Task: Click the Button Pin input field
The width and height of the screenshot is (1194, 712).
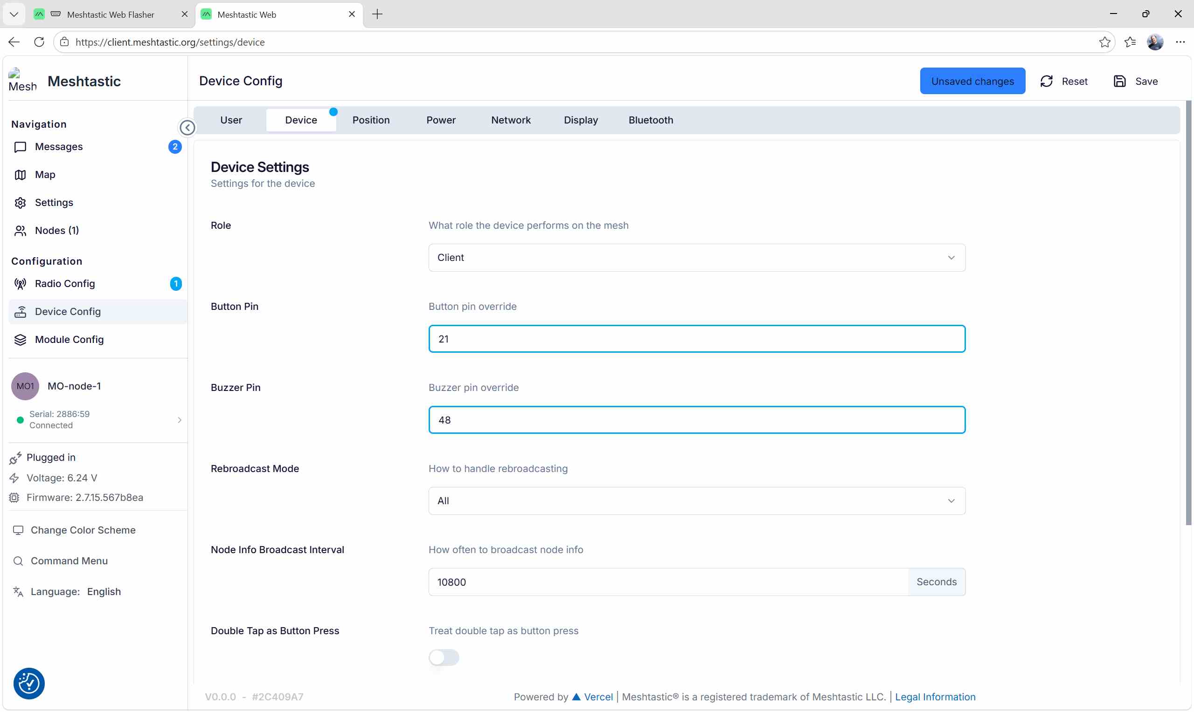Action: [697, 339]
